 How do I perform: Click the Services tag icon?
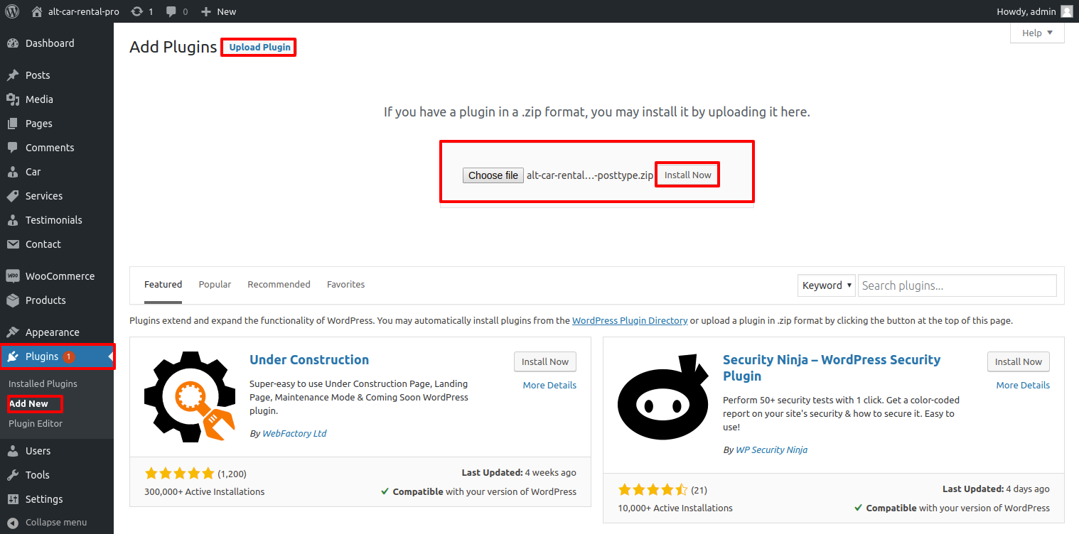click(13, 196)
